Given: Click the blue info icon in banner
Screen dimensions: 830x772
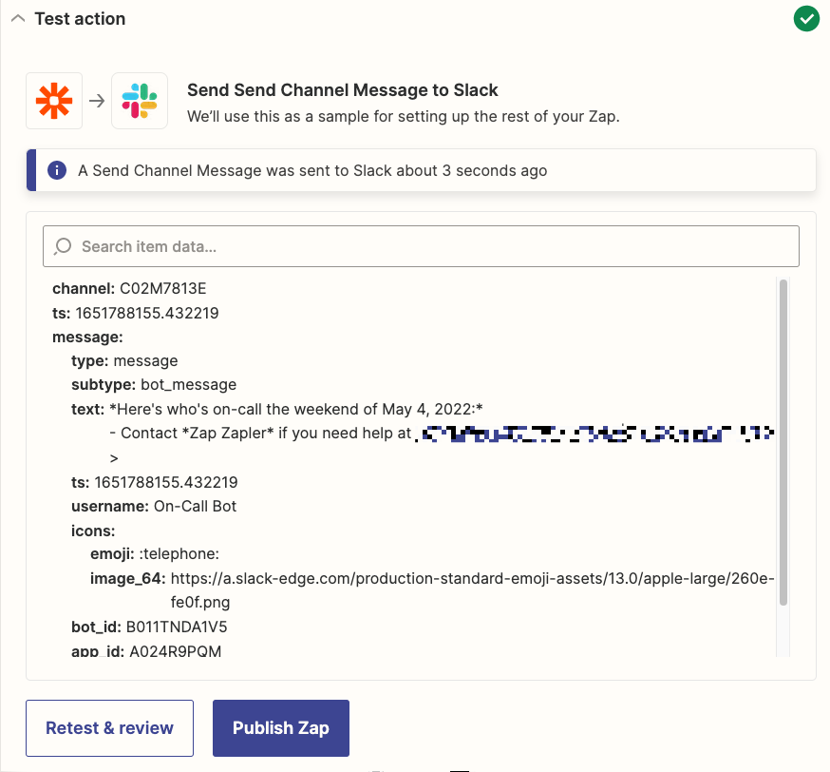Looking at the screenshot, I should (x=57, y=170).
